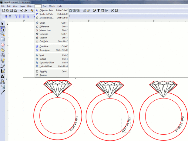The height and width of the screenshot is (141, 188).
Task: Click the Group objects icon
Action: 84,10
